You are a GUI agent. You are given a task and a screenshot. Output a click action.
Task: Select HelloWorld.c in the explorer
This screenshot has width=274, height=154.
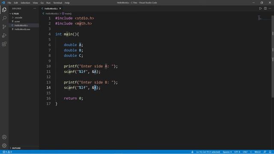[x=24, y=25]
